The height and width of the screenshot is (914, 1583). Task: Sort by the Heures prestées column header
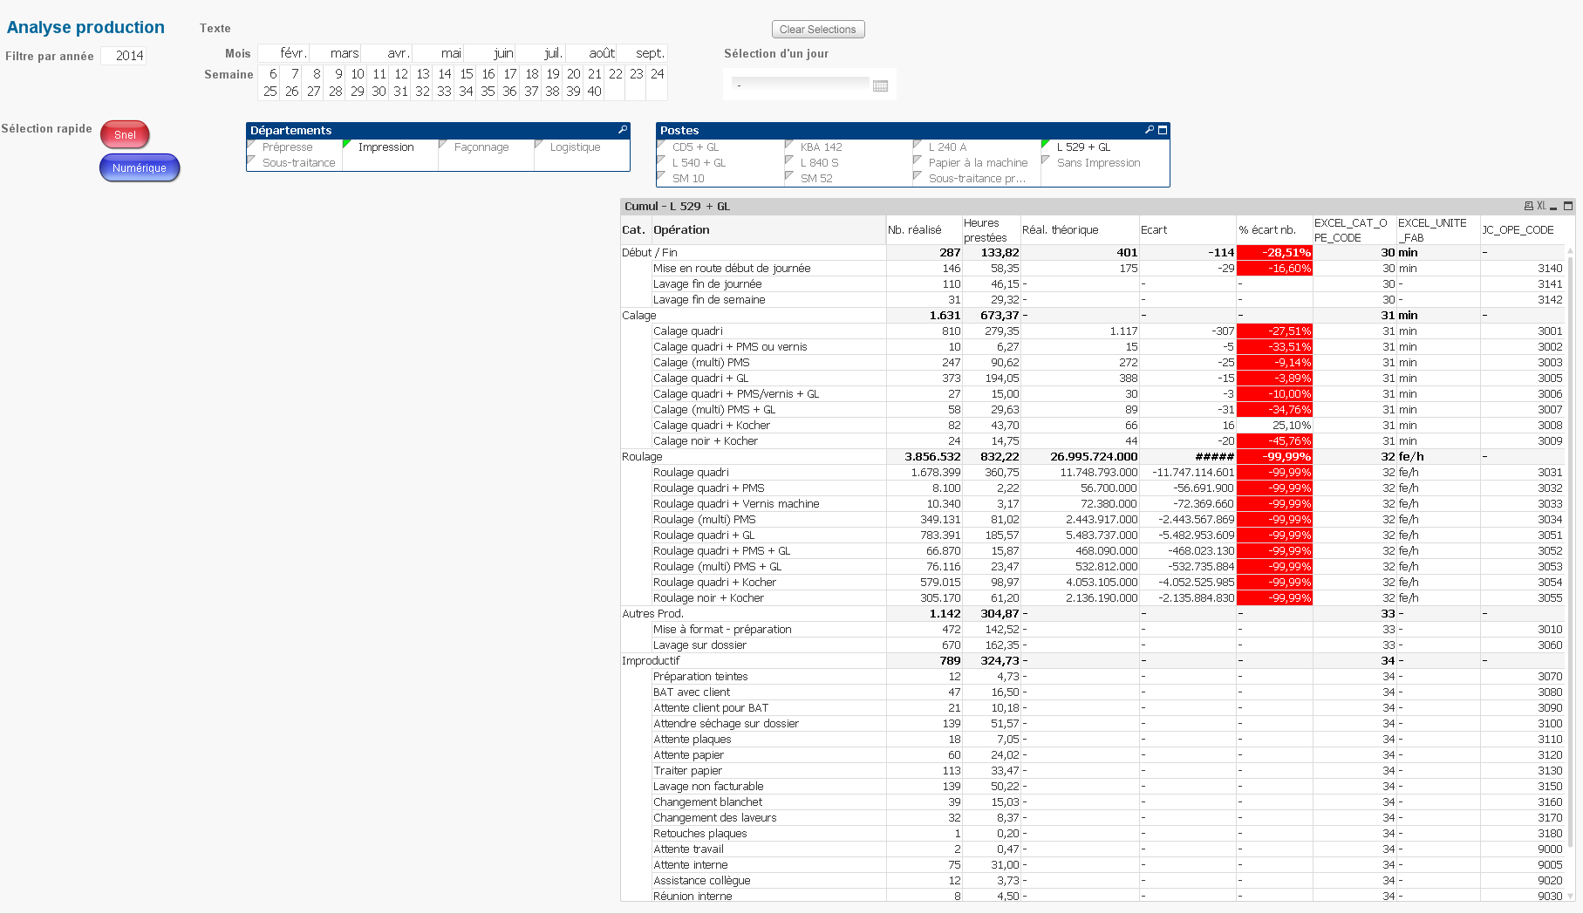point(991,230)
